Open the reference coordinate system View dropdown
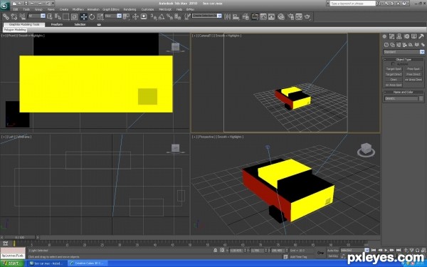Screen dimensions: 427x267 click(113, 16)
